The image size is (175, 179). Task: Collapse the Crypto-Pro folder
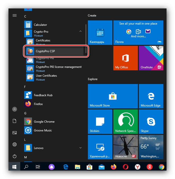pos(81,31)
